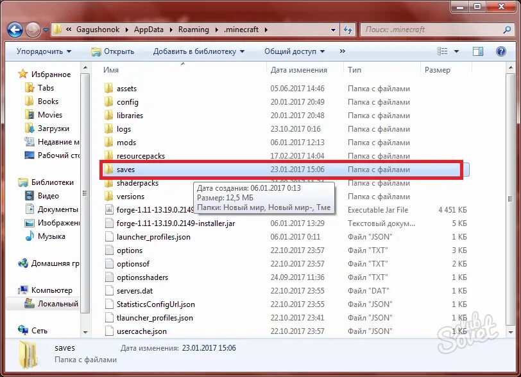
Task: Open Загрузки in navigation pane
Action: 47,128
